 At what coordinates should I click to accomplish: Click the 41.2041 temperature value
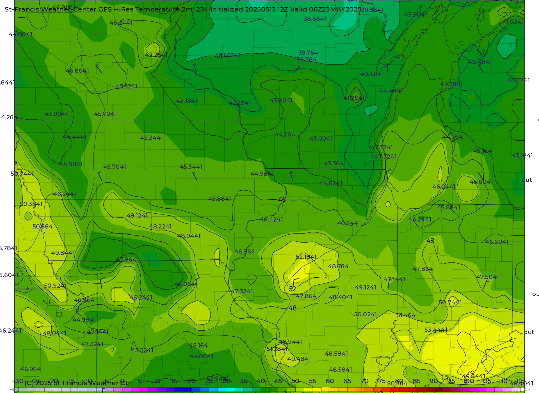tap(354, 98)
